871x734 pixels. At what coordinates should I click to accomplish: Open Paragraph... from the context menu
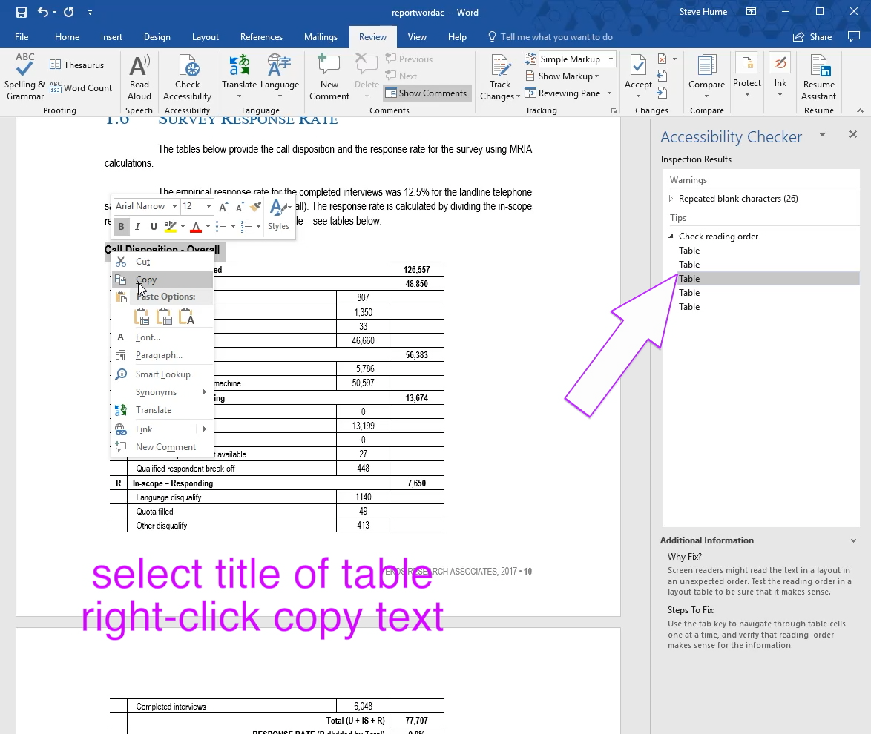162,355
